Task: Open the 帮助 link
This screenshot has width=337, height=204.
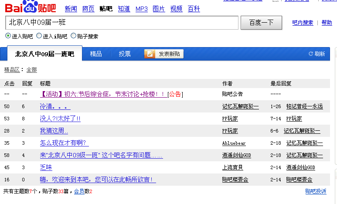Action: click(x=327, y=23)
